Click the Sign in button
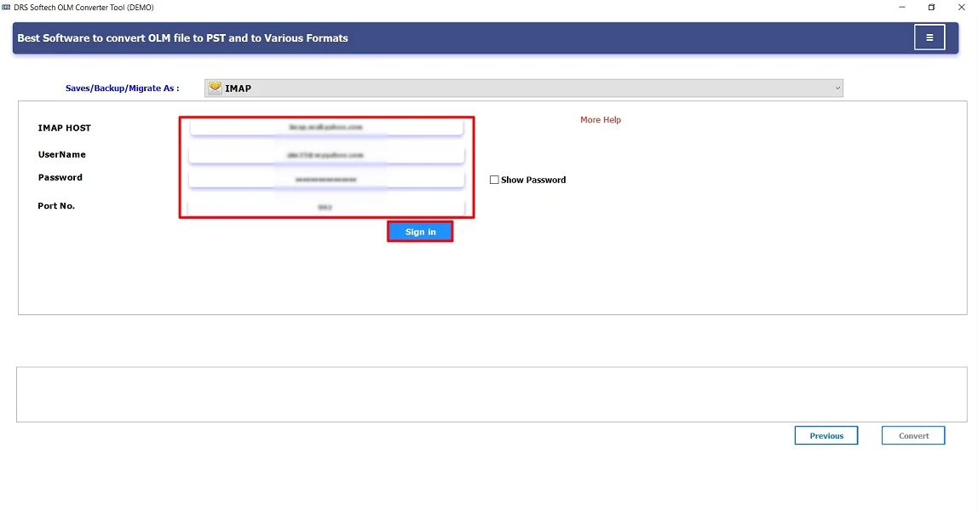Screen dimensions: 978x511 [419, 231]
